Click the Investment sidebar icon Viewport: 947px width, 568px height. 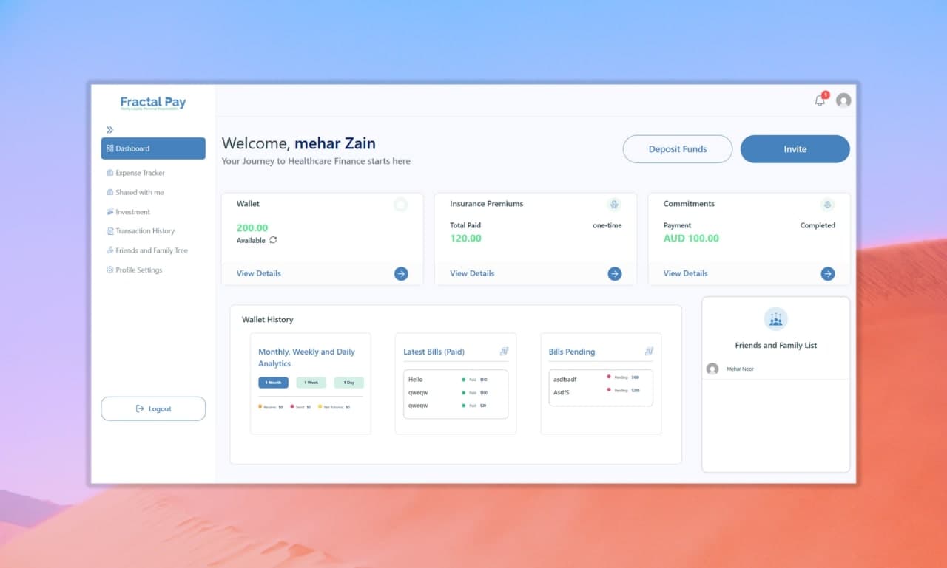(x=109, y=212)
